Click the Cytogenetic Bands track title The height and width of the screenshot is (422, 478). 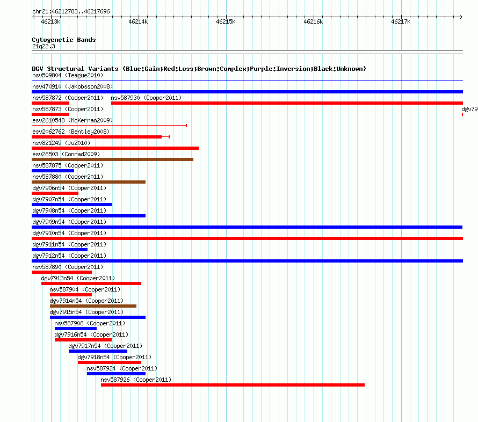[x=64, y=40]
